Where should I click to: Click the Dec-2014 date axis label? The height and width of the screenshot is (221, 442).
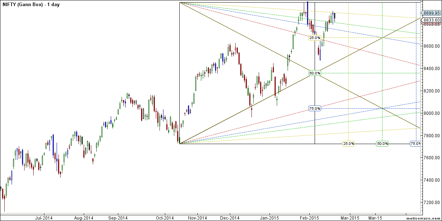click(x=230, y=218)
